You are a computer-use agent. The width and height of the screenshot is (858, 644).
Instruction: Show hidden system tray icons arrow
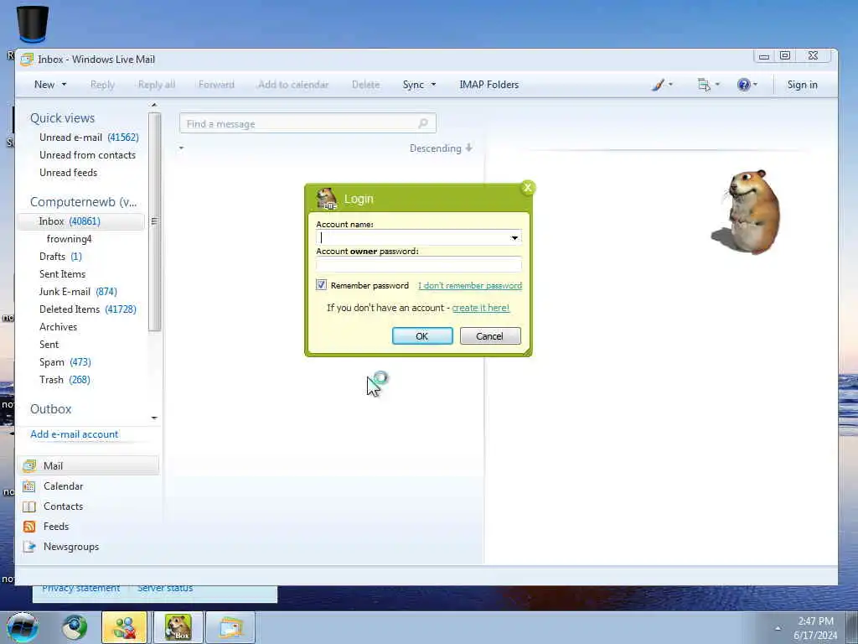(778, 628)
